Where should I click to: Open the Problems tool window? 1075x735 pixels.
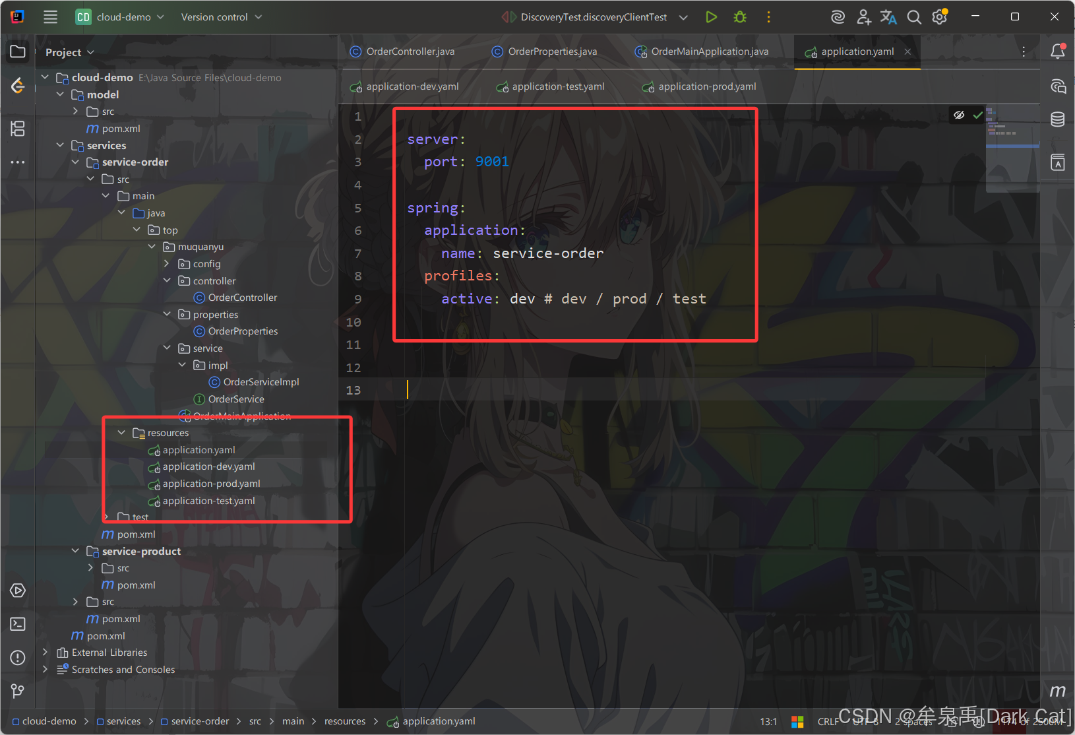[18, 658]
